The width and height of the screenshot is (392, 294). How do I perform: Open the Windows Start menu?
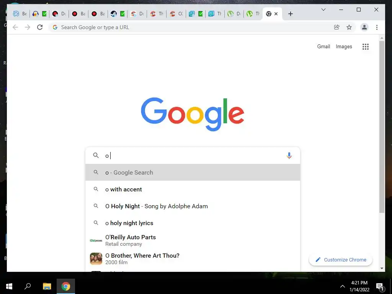9,286
